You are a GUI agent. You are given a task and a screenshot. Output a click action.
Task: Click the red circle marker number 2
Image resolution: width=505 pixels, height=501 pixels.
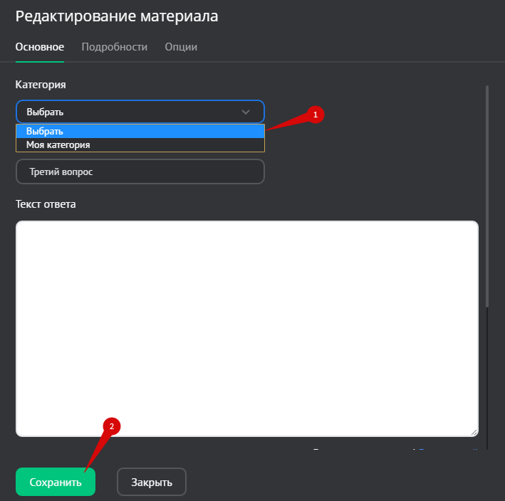pos(112,426)
